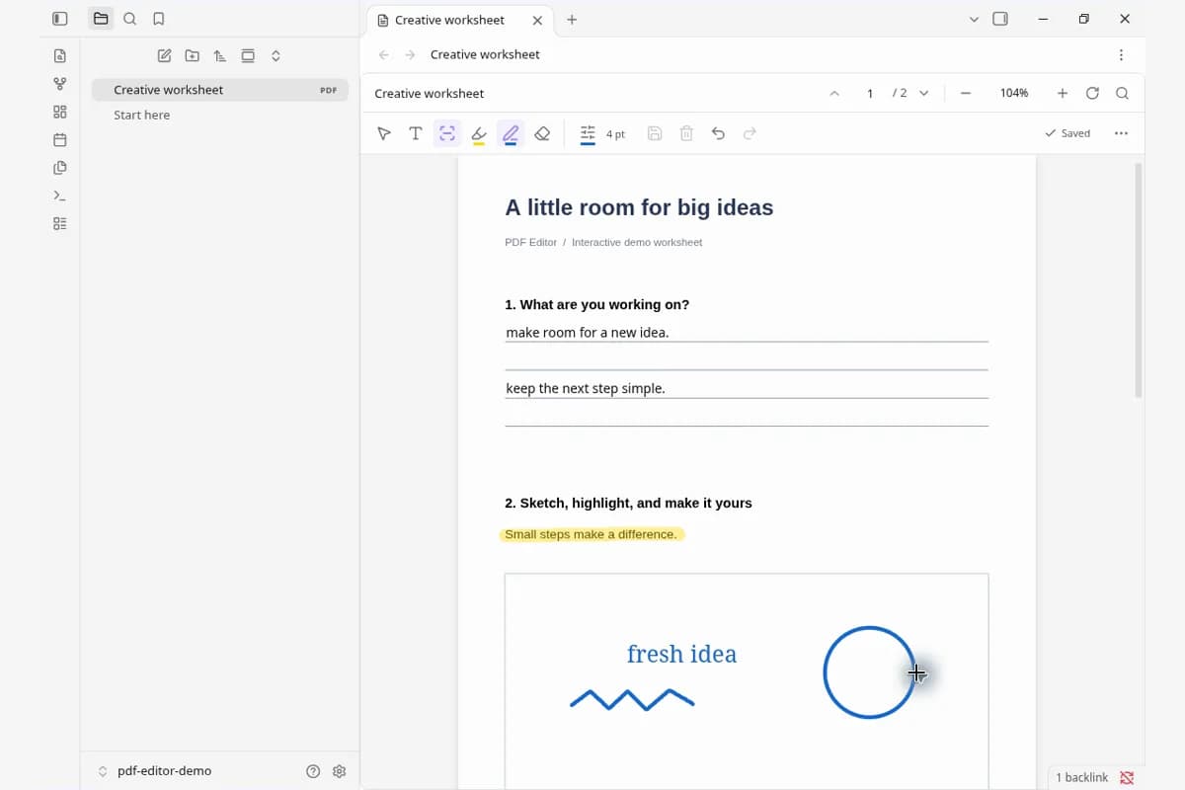Open stroke settings slider icon
Viewport: 1185px width, 790px height.
coord(588,133)
